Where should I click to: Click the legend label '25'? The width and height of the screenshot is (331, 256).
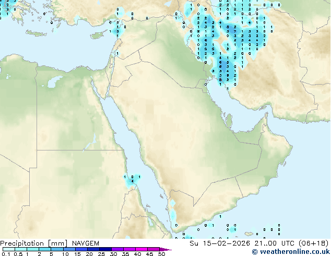pos(101,254)
